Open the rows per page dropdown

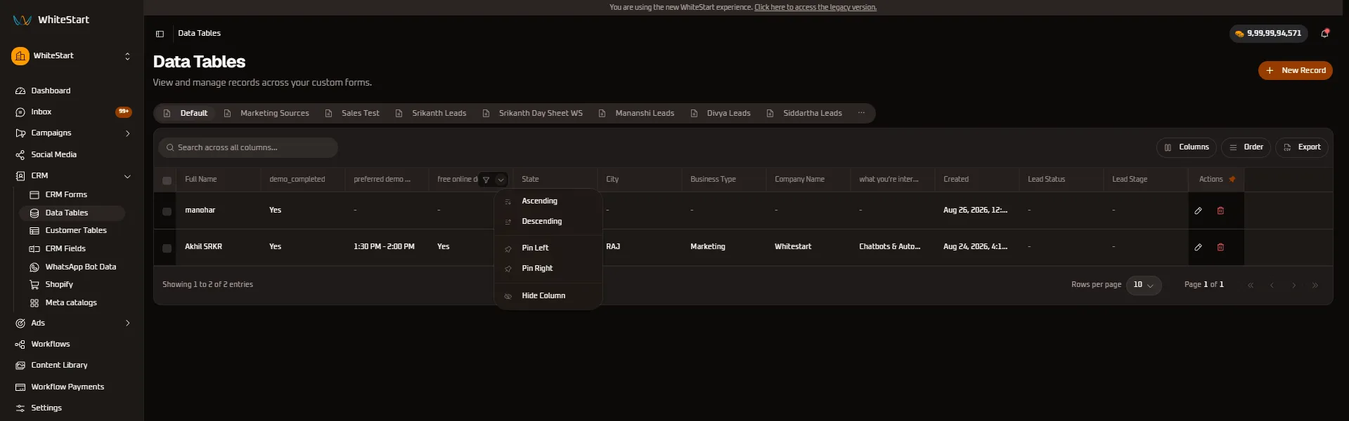coord(1144,285)
